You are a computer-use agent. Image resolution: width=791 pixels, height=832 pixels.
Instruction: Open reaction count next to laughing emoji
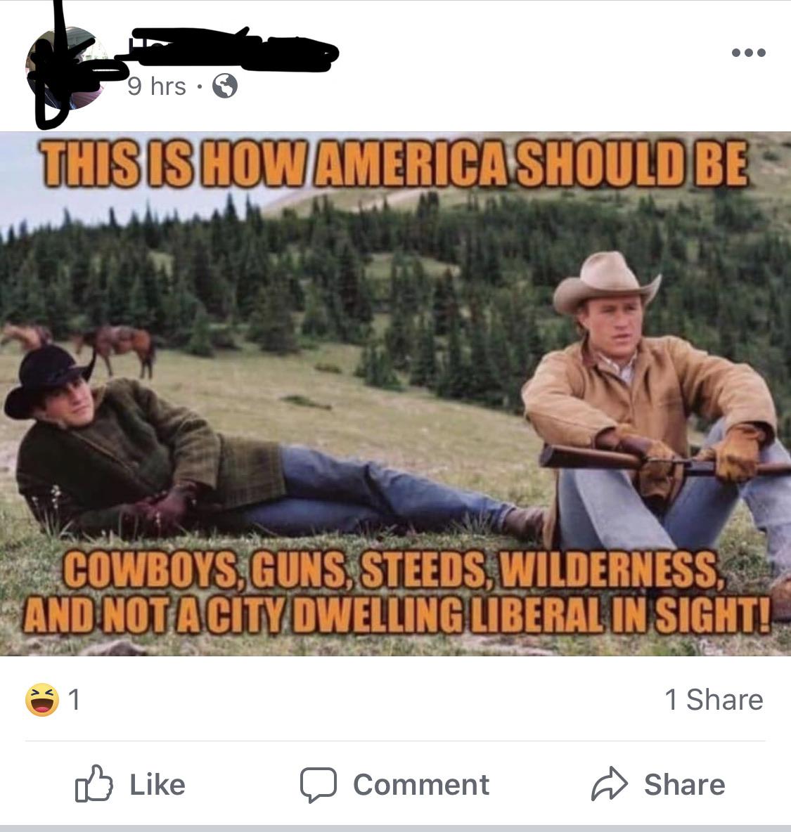(x=75, y=700)
